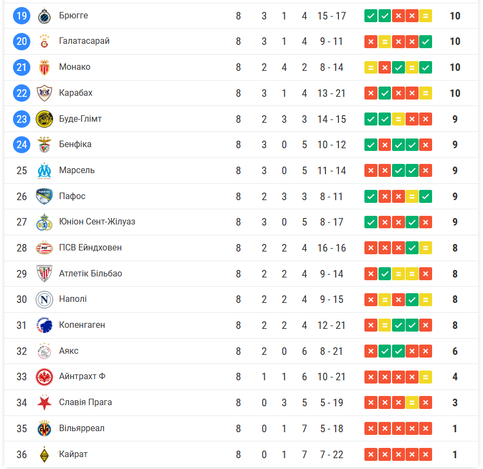Click the Наполі club logo
This screenshot has width=483, height=469.
[44, 299]
